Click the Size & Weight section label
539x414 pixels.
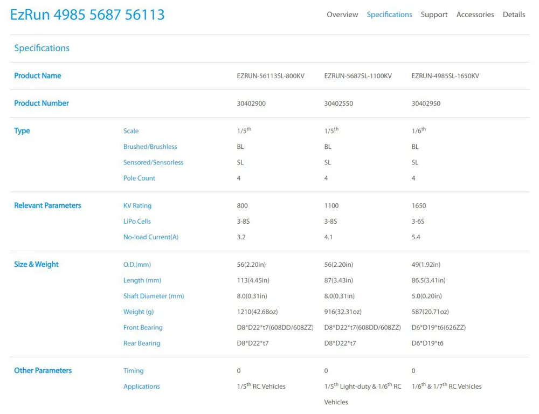point(36,265)
